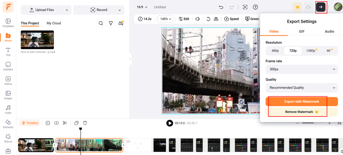Open the user avatar profile
Image resolution: width=343 pixels, height=155 pixels.
click(338, 7)
